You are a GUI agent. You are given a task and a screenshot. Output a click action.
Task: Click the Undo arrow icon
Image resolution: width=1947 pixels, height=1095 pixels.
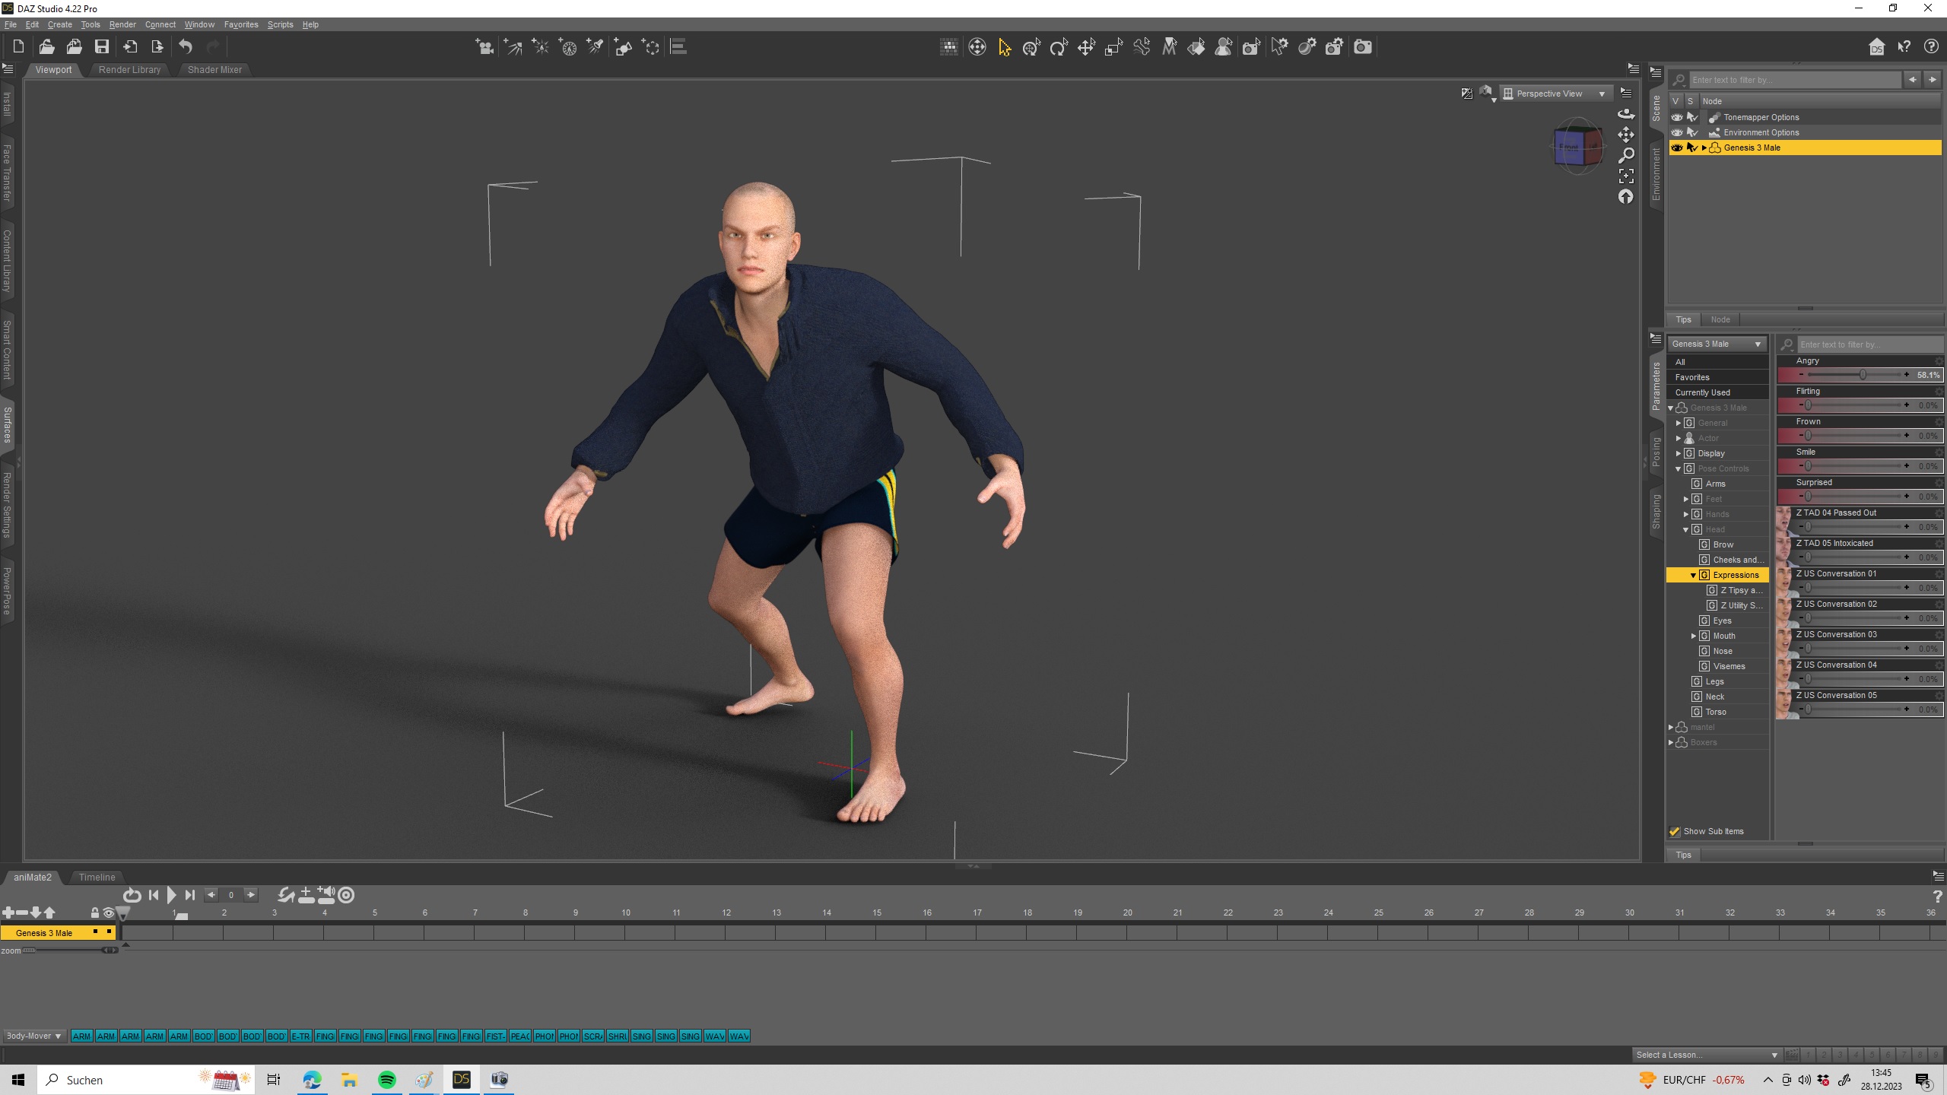pyautogui.click(x=186, y=47)
